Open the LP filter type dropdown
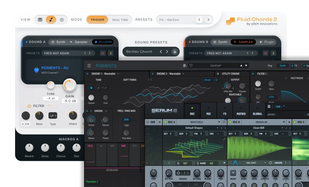The image size is (309, 187). click(x=53, y=115)
